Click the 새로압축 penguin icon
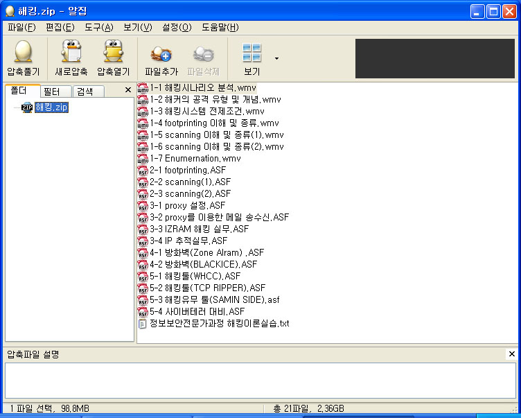The image size is (521, 418). (71, 51)
